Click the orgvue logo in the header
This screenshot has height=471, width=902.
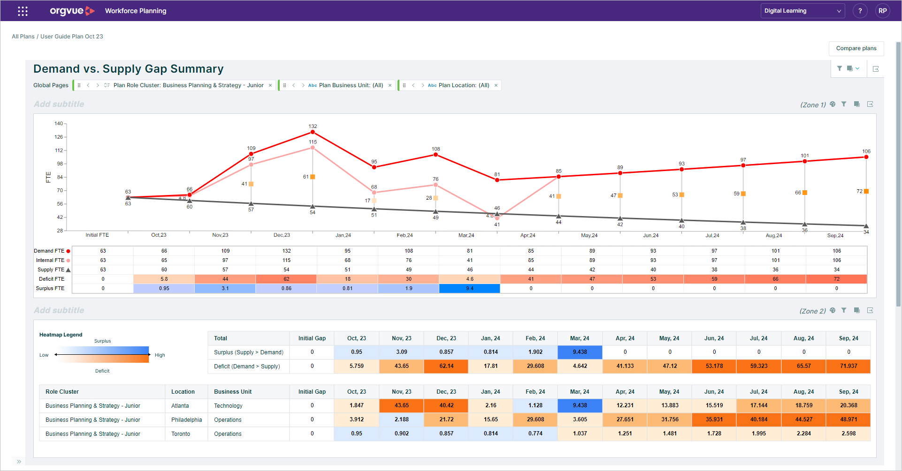[x=72, y=10]
